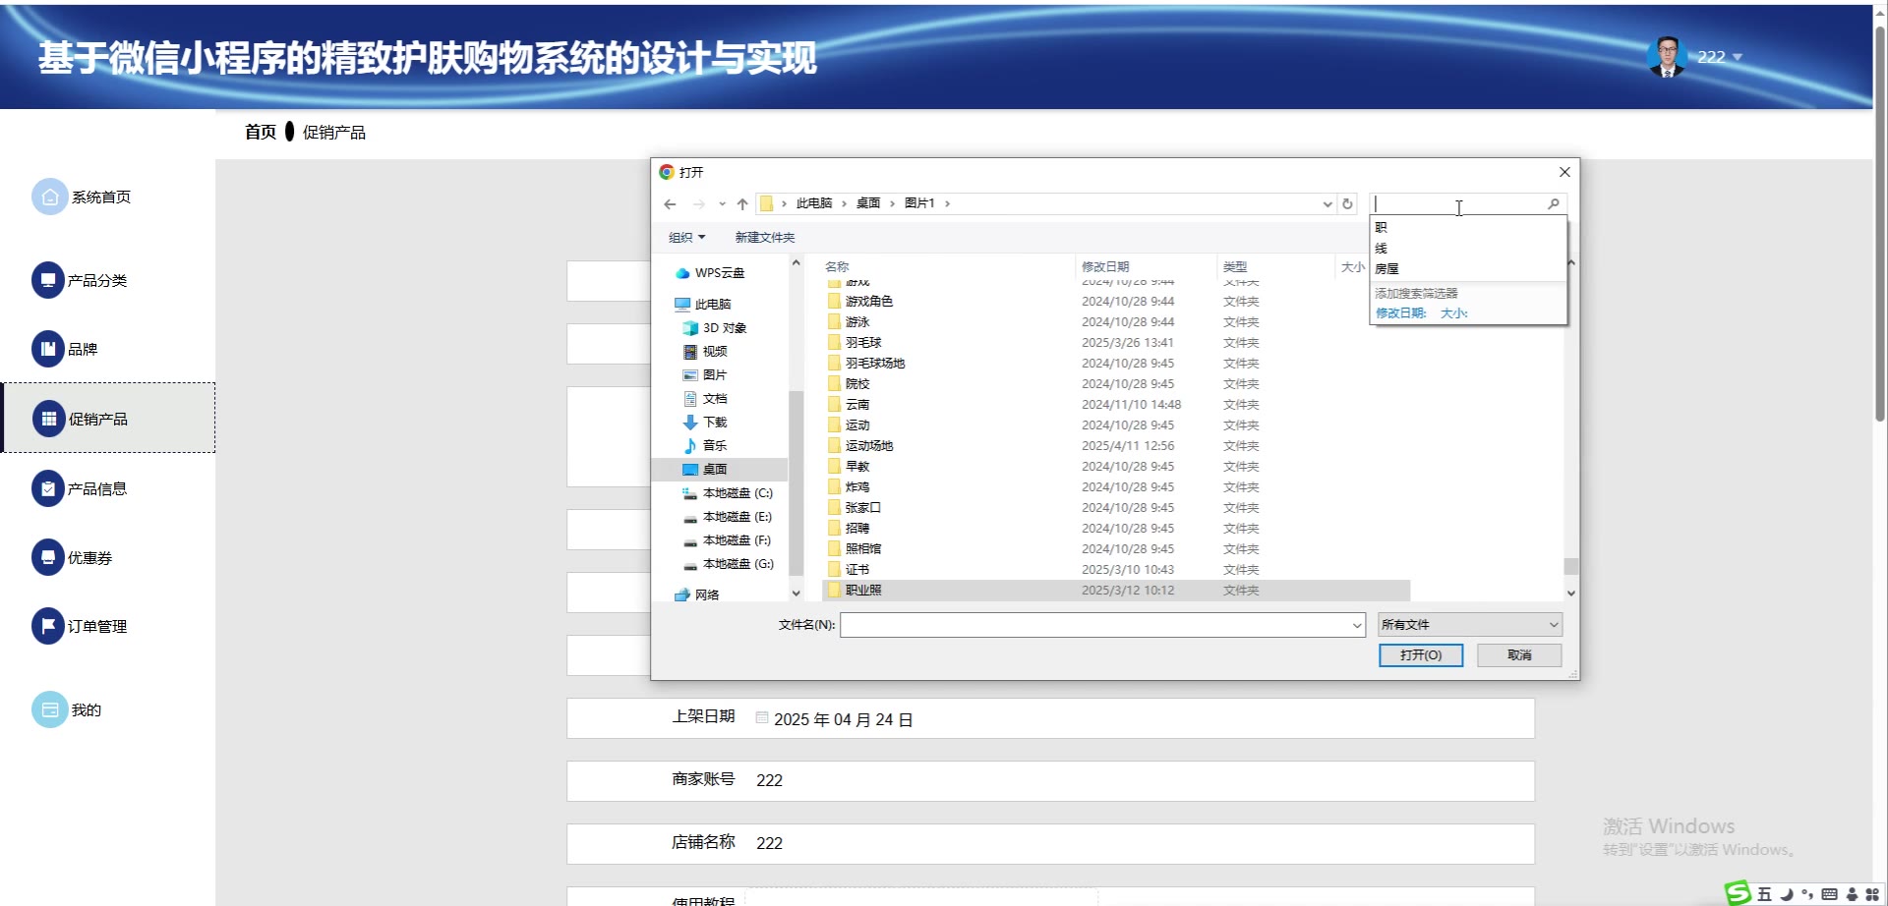Expand the address bar history dropdown

click(1327, 204)
